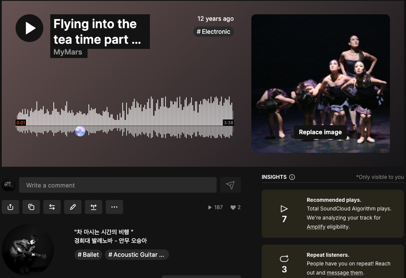The image size is (406, 278).
Task: Edit track using the pencil icon
Action: click(73, 207)
